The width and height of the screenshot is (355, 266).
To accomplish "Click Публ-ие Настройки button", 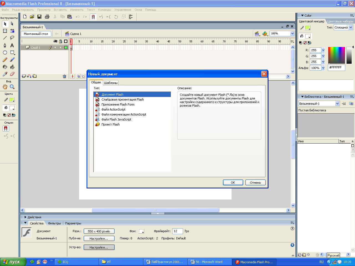I will tap(99, 238).
